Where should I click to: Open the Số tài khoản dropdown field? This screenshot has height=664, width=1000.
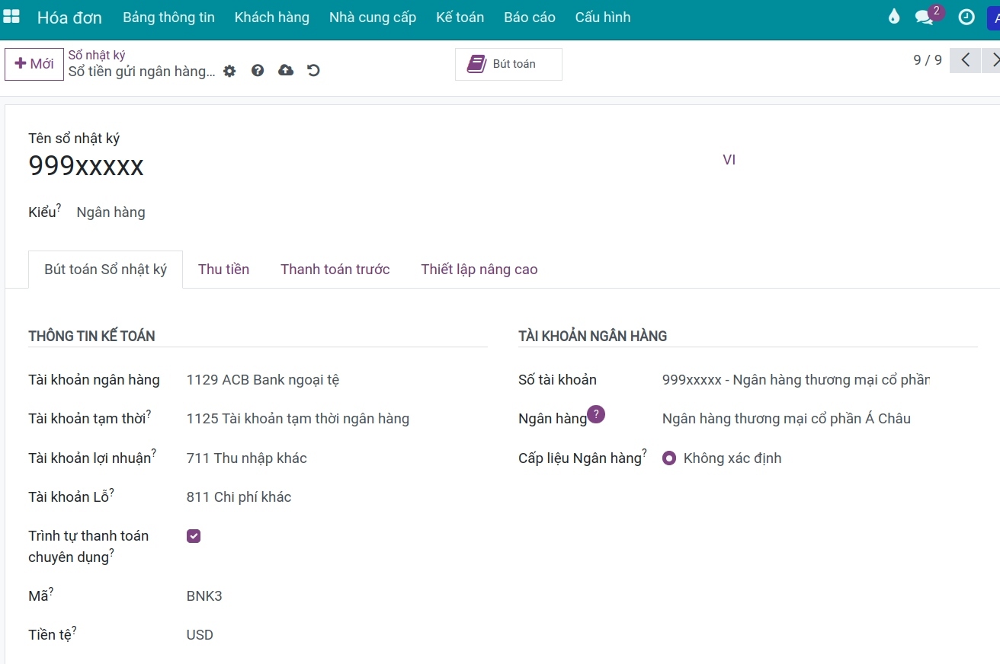(x=796, y=380)
